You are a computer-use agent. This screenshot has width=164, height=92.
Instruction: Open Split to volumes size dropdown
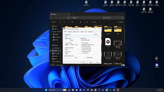pyautogui.click(x=74, y=57)
